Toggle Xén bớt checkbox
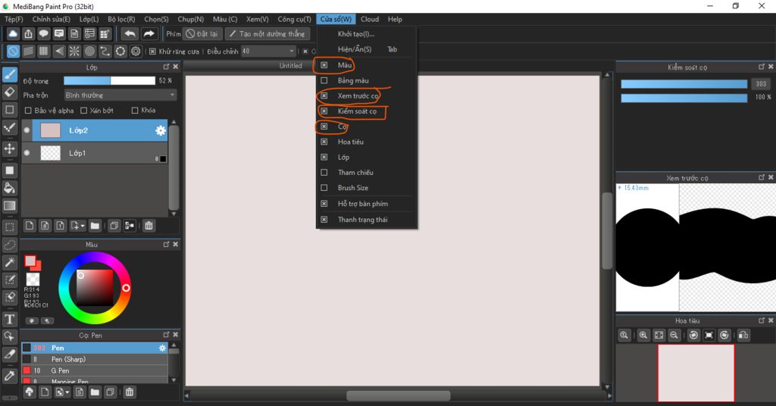Viewport: 776px width, 406px height. point(83,111)
